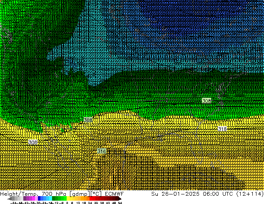Click the '[gdmp][°C]' units label
Viewport: 264px width, 204px height.
[85, 194]
